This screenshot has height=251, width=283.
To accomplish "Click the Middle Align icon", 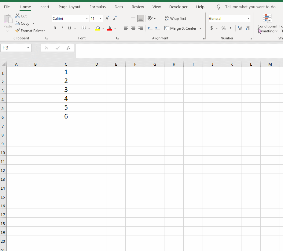I will [133, 18].
